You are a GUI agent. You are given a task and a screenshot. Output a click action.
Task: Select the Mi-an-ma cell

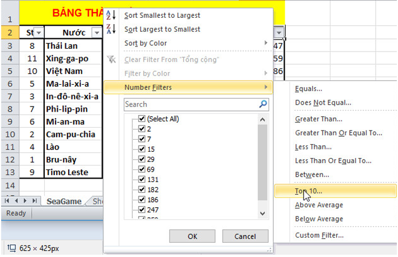pos(73,121)
